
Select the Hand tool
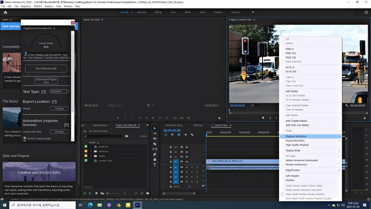coord(155,159)
